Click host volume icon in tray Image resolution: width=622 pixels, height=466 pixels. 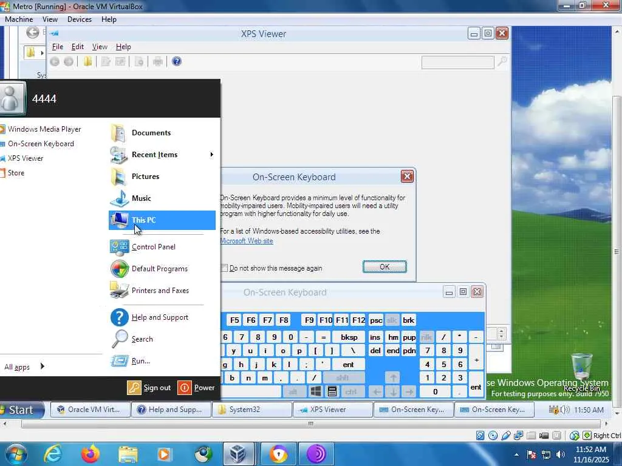561,454
